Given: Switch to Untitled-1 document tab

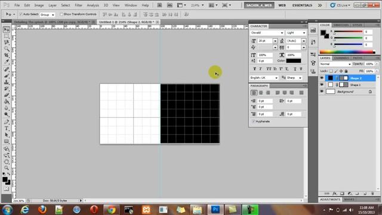Looking at the screenshot, I should pyautogui.click(x=127, y=22).
